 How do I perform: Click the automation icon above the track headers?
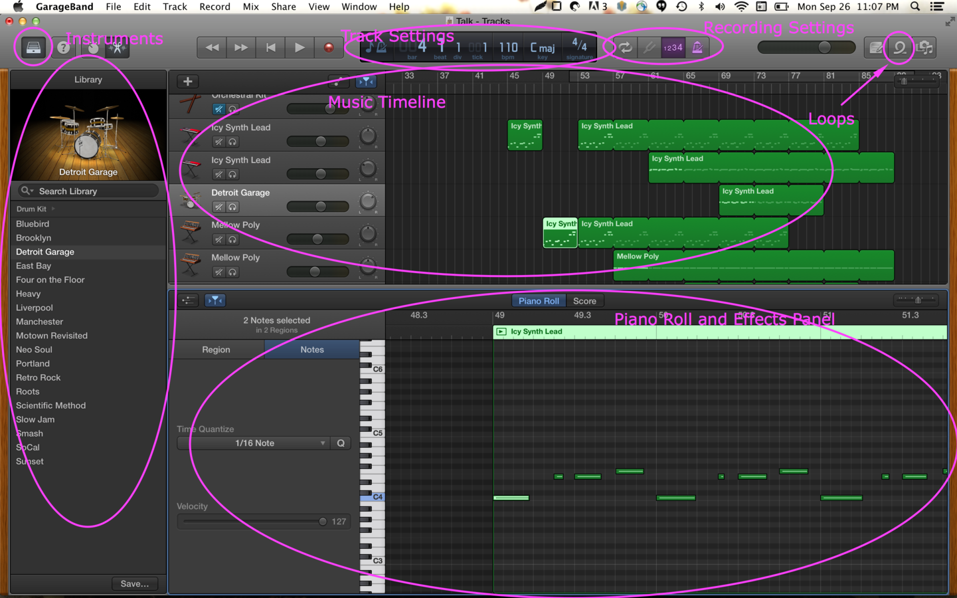pos(338,82)
